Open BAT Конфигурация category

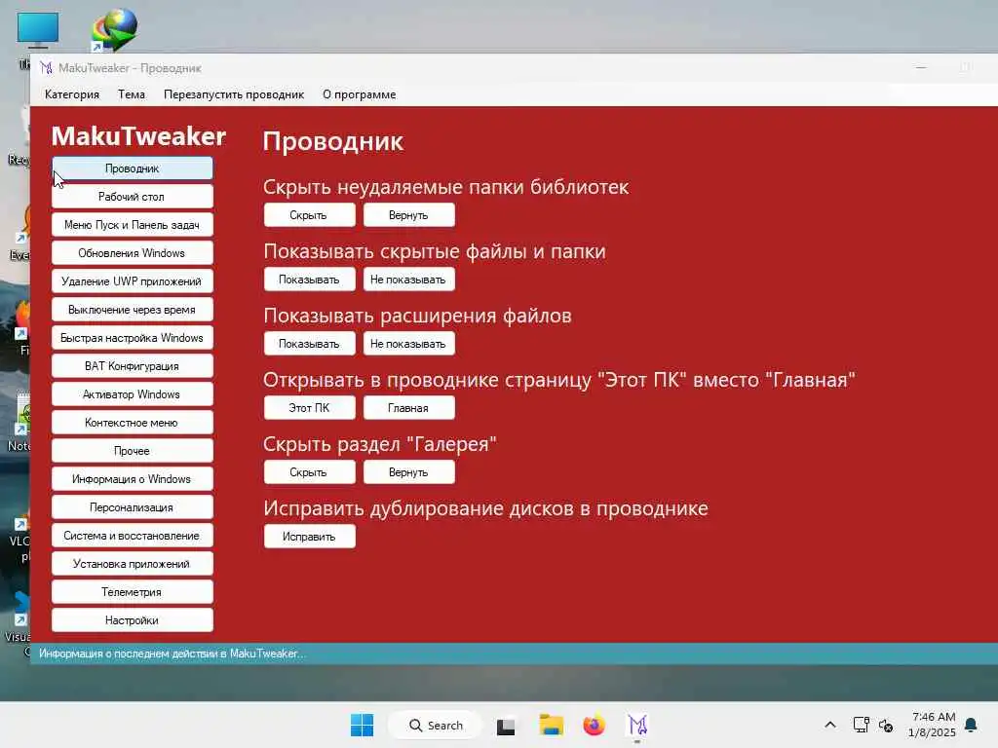[x=133, y=366]
